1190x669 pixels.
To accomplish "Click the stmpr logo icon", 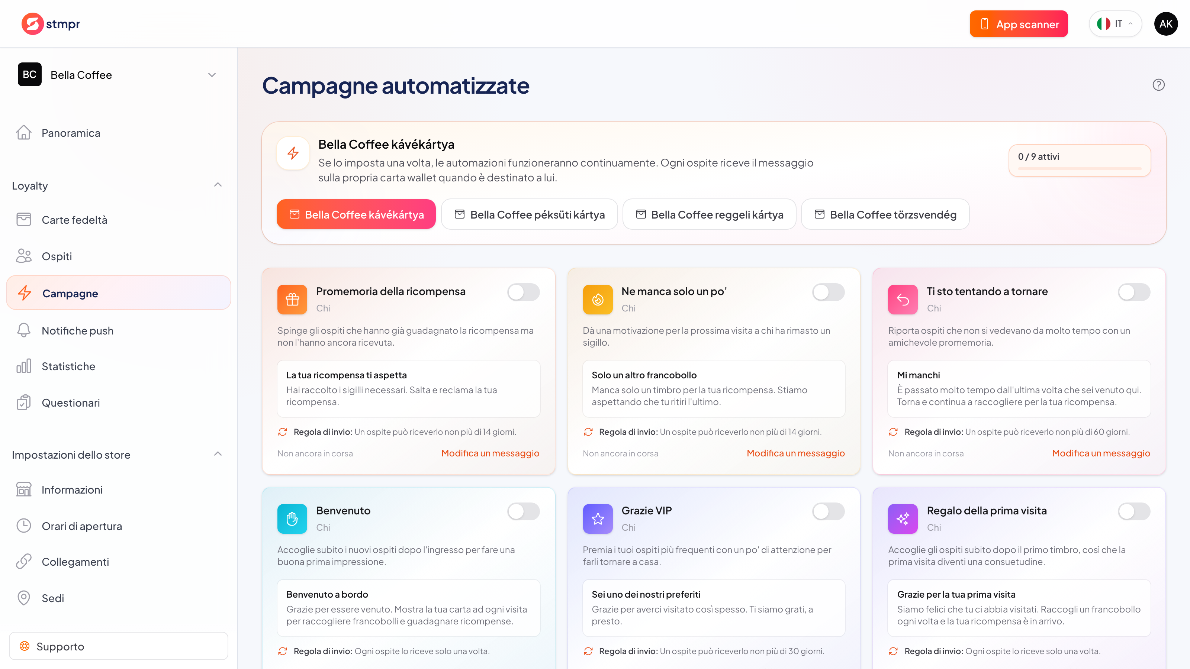I will pyautogui.click(x=32, y=23).
